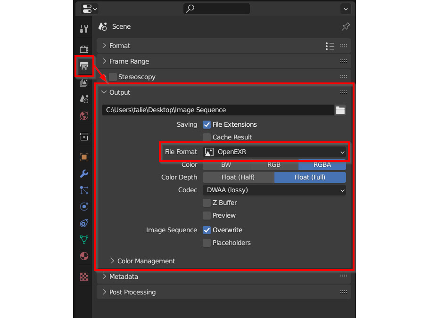Open the File Format OpenEXR dropdown
This screenshot has height=318, width=429.
click(x=274, y=152)
